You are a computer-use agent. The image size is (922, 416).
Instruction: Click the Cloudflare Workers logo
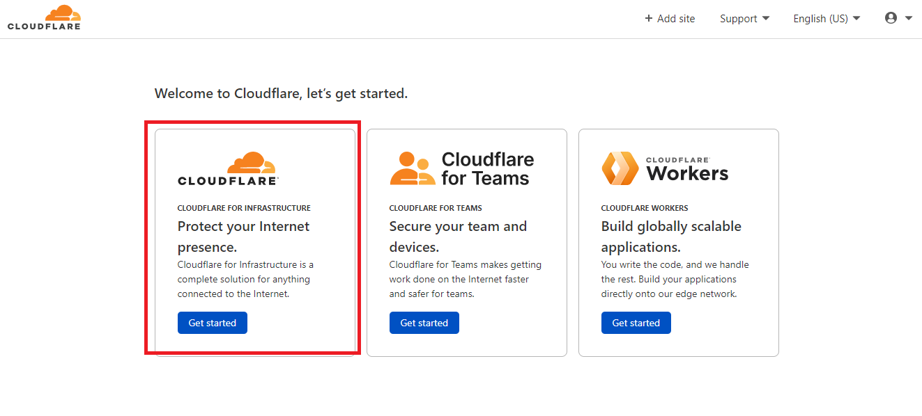(x=665, y=168)
